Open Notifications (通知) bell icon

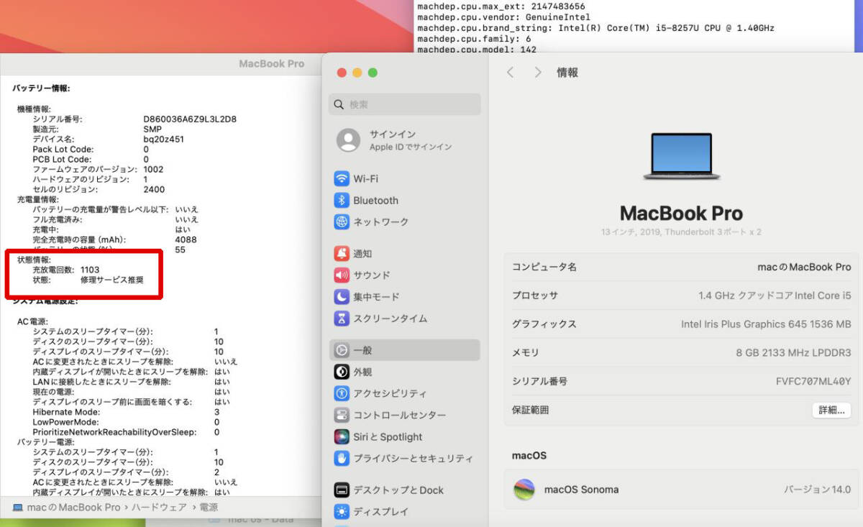(x=342, y=253)
